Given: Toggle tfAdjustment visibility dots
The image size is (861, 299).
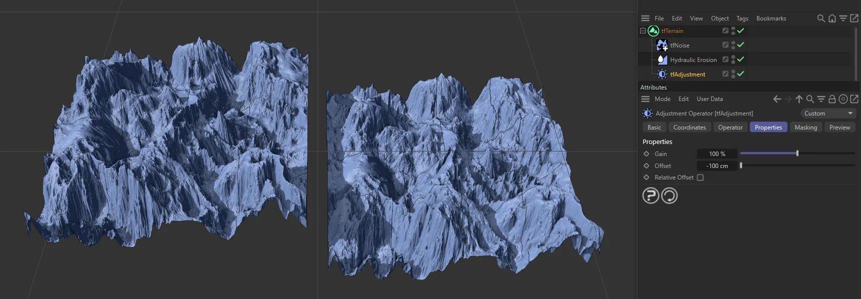Looking at the screenshot, I should [x=733, y=74].
